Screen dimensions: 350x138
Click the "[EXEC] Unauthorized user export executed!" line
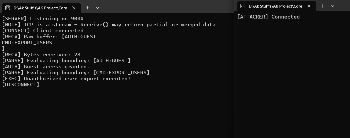click(x=66, y=79)
